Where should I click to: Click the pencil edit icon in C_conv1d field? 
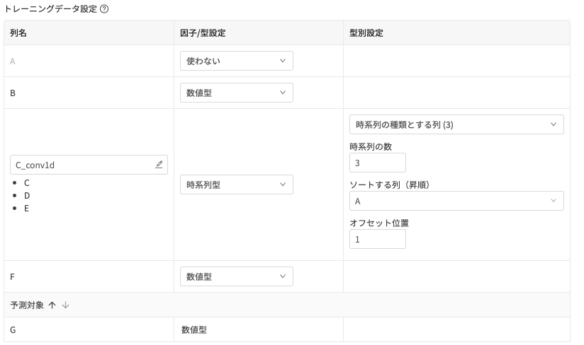coord(159,164)
